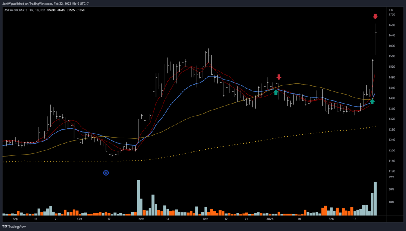Click the green up arrow near January 2023
Screen dimensions: 406x231
pos(276,92)
